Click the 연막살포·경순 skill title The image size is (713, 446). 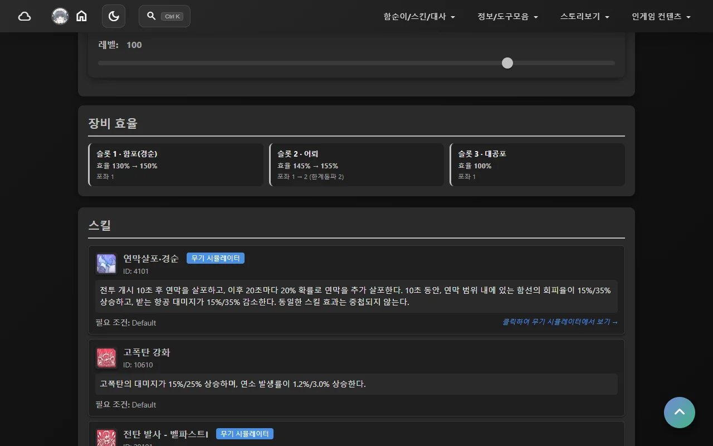[151, 259]
